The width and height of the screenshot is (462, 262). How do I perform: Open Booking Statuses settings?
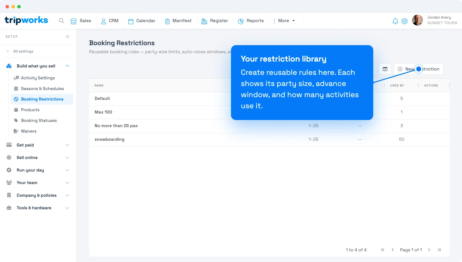pyautogui.click(x=39, y=120)
